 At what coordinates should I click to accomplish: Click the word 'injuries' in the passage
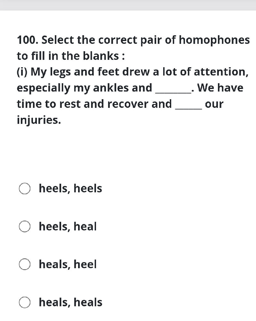38,120
